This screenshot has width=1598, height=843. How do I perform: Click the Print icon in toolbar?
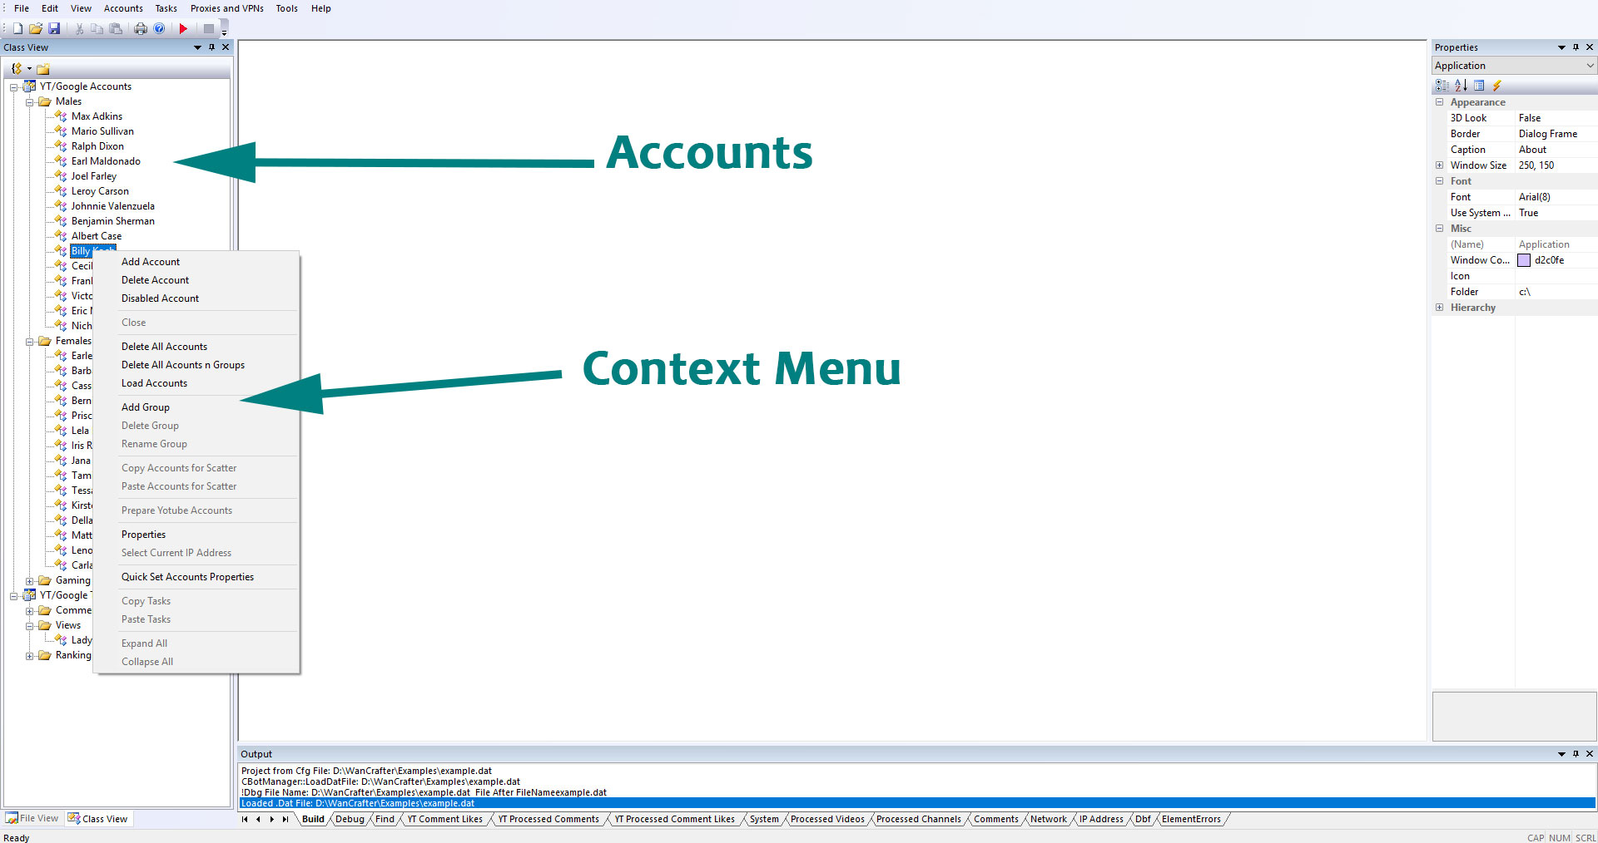141,28
